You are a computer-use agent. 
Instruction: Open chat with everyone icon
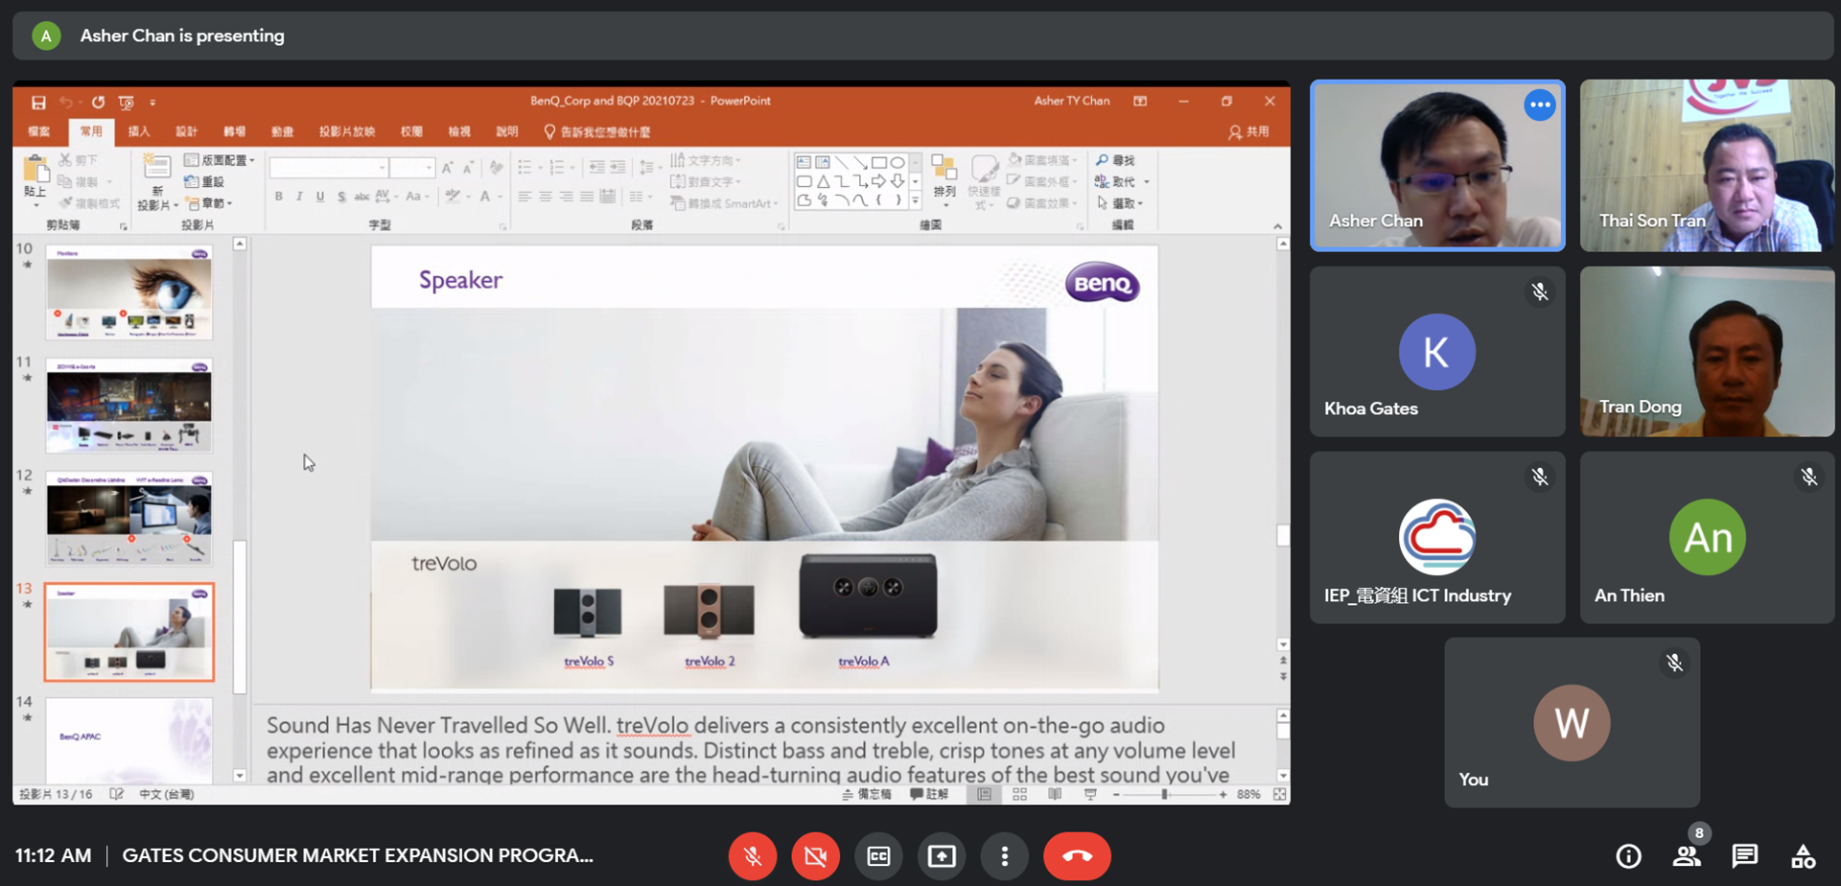point(1745,856)
